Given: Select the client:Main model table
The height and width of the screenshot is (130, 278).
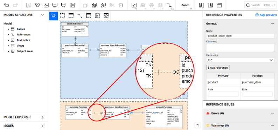Looking at the screenshot, I should (75, 29).
